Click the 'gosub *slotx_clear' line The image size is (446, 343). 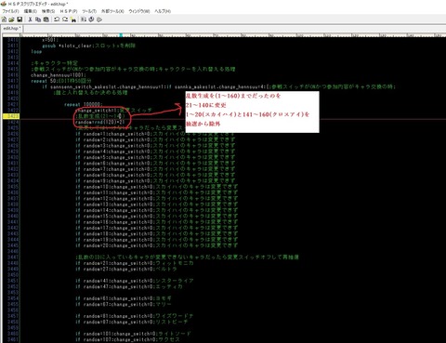[89, 46]
